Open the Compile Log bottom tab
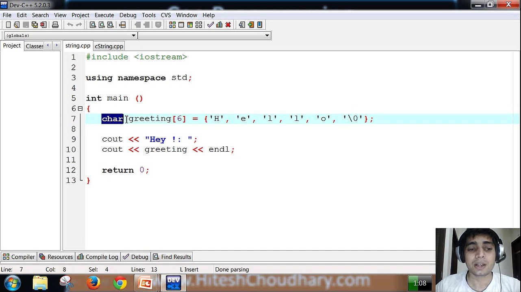Image resolution: width=521 pixels, height=292 pixels. pyautogui.click(x=98, y=257)
